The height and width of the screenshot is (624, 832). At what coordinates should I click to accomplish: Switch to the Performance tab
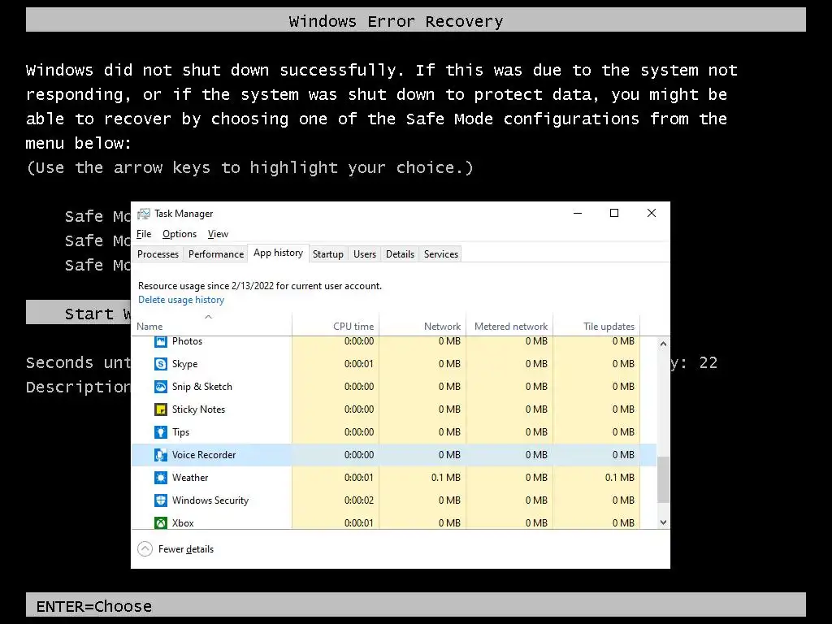[x=216, y=254]
